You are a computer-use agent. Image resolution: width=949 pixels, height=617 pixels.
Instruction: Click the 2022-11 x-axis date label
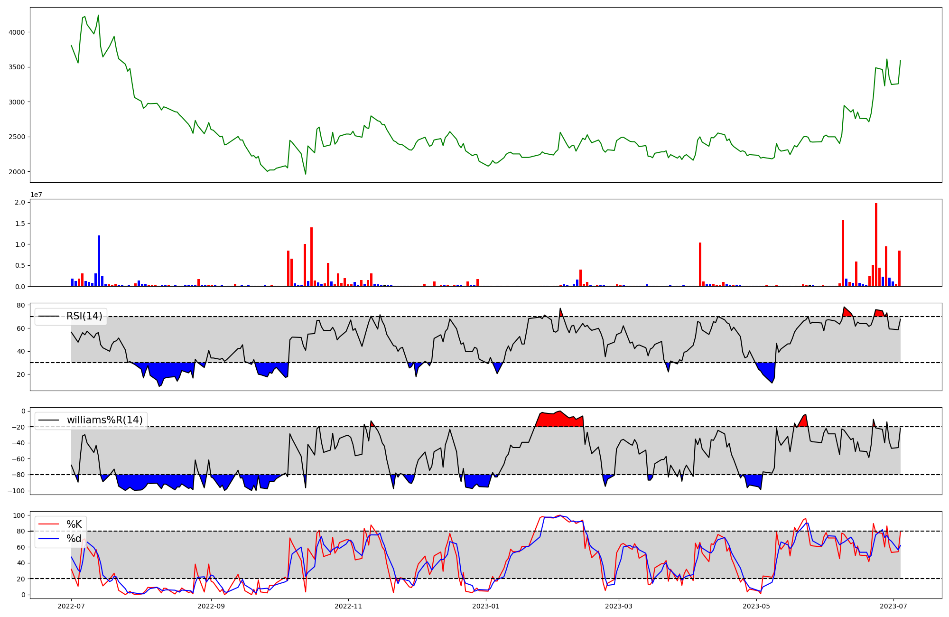[348, 606]
